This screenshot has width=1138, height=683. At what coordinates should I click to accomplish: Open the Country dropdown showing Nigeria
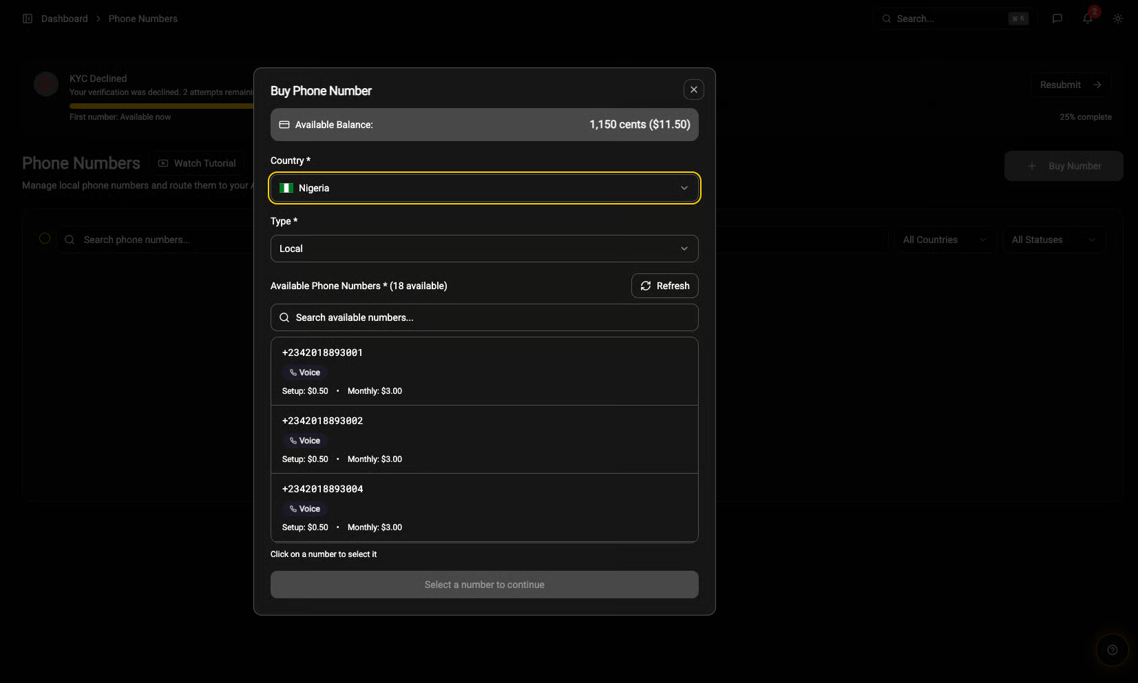[484, 188]
